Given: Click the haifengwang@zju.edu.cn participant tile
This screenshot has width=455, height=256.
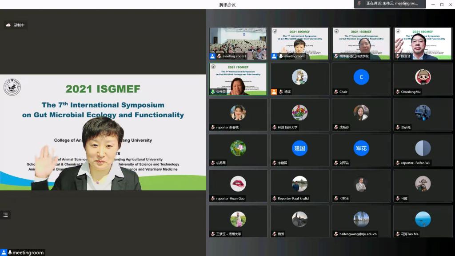Looking at the screenshot, I should pyautogui.click(x=361, y=221).
